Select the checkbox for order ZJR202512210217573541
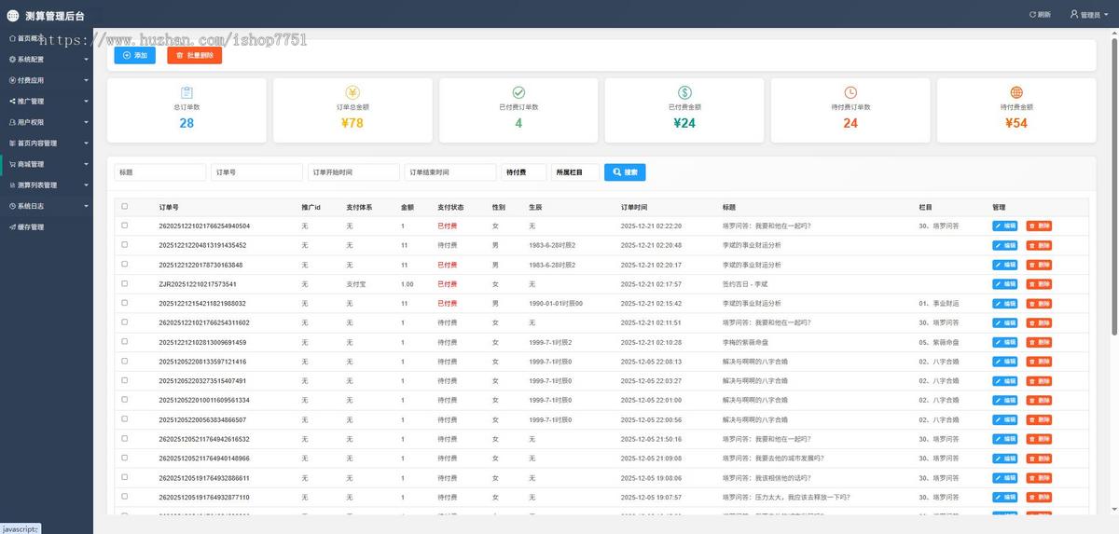This screenshot has height=534, width=1119. [125, 284]
